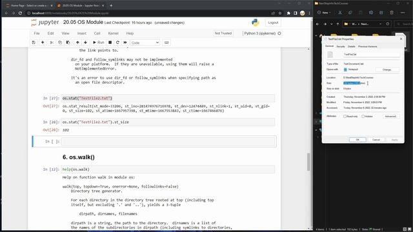This screenshot has width=413, height=232.
Task: Interrupt the kernel with the stop icon
Action: click(110, 43)
